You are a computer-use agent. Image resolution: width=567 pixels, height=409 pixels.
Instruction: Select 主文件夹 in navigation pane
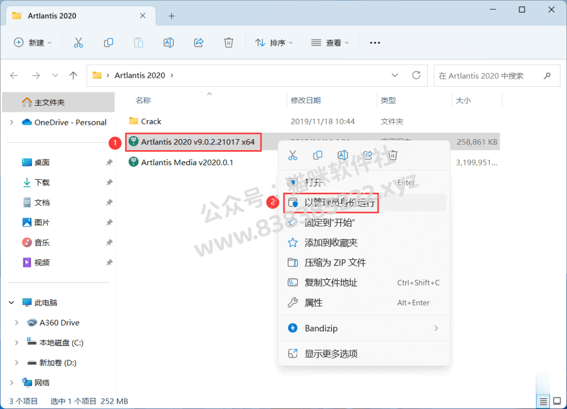[59, 102]
